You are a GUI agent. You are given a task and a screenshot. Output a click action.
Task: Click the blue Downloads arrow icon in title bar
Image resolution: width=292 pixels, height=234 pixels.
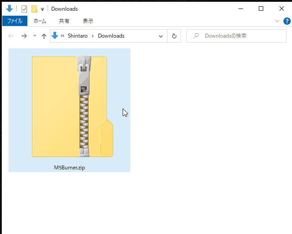point(9,9)
